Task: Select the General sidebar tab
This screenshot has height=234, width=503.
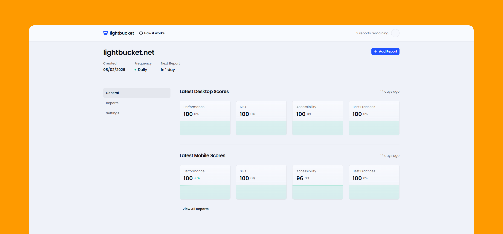Action: click(x=137, y=93)
